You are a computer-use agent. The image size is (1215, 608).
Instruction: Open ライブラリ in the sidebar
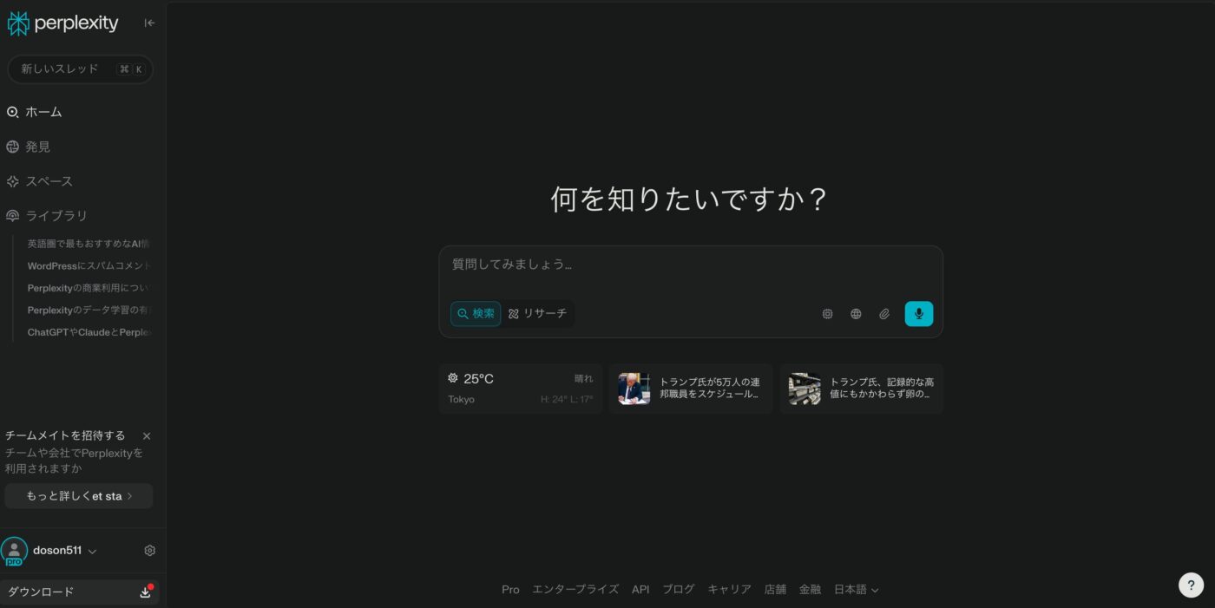tap(56, 216)
